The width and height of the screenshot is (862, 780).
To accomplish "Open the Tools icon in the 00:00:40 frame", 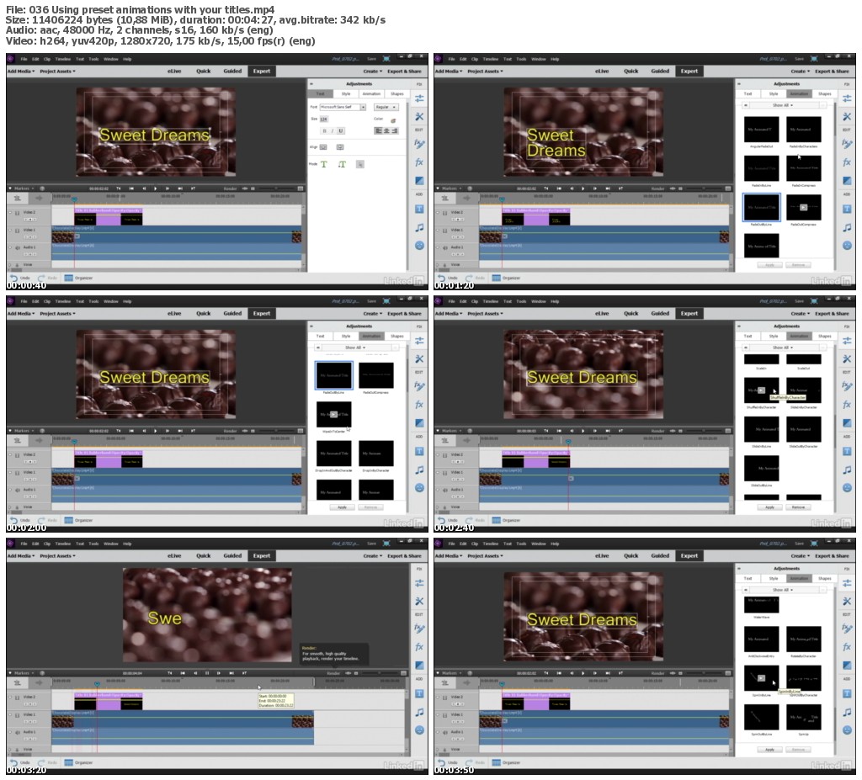I will [x=419, y=116].
